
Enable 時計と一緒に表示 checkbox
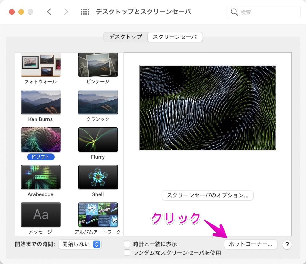coord(127,244)
